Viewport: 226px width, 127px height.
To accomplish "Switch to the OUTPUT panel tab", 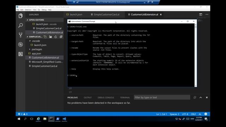I will coord(88,98).
